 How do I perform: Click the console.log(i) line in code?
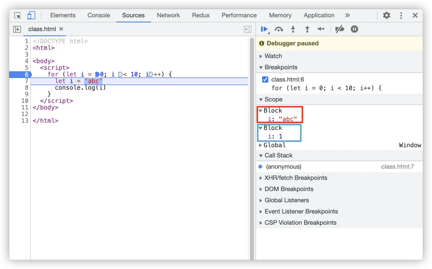coord(80,88)
